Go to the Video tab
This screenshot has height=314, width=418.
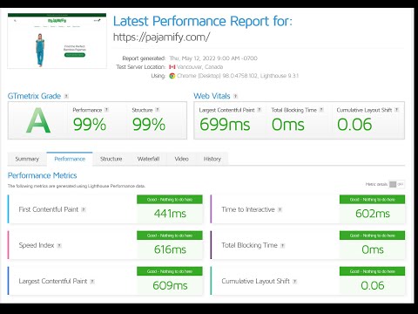pyautogui.click(x=181, y=159)
